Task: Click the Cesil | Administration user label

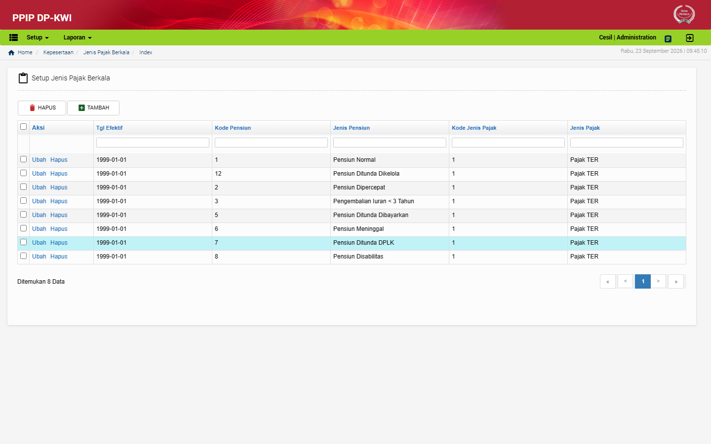Action: coord(628,37)
